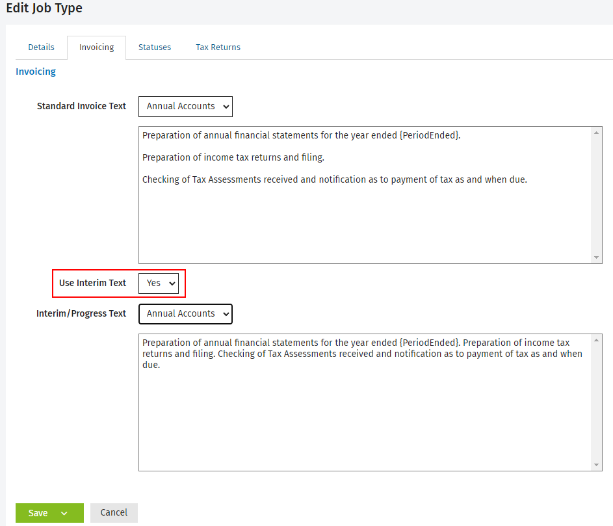
Task: Open the Use Interim Text dropdown
Action: 159,283
